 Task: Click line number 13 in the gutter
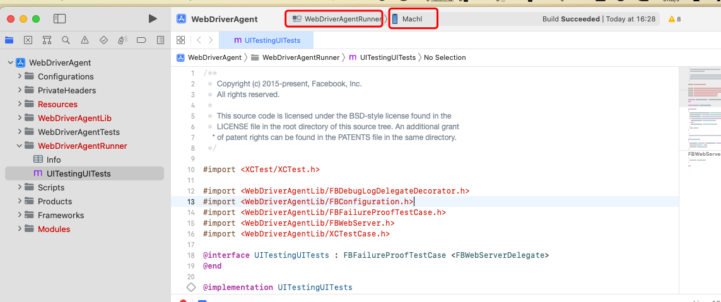coord(192,201)
